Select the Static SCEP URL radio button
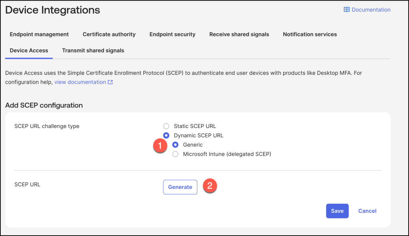This screenshot has height=236, width=409. (x=166, y=126)
